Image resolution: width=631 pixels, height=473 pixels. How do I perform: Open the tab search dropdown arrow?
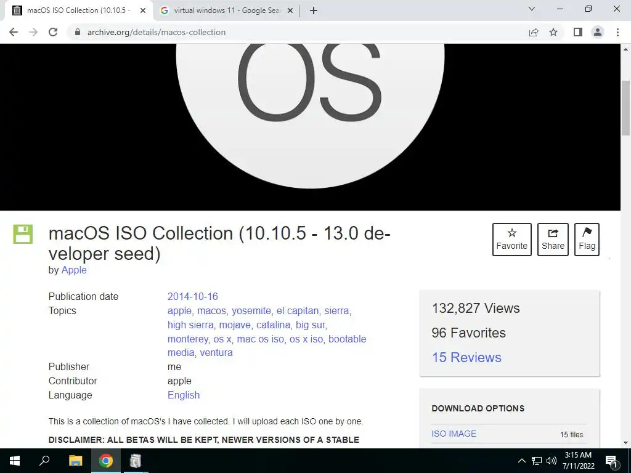pos(532,9)
